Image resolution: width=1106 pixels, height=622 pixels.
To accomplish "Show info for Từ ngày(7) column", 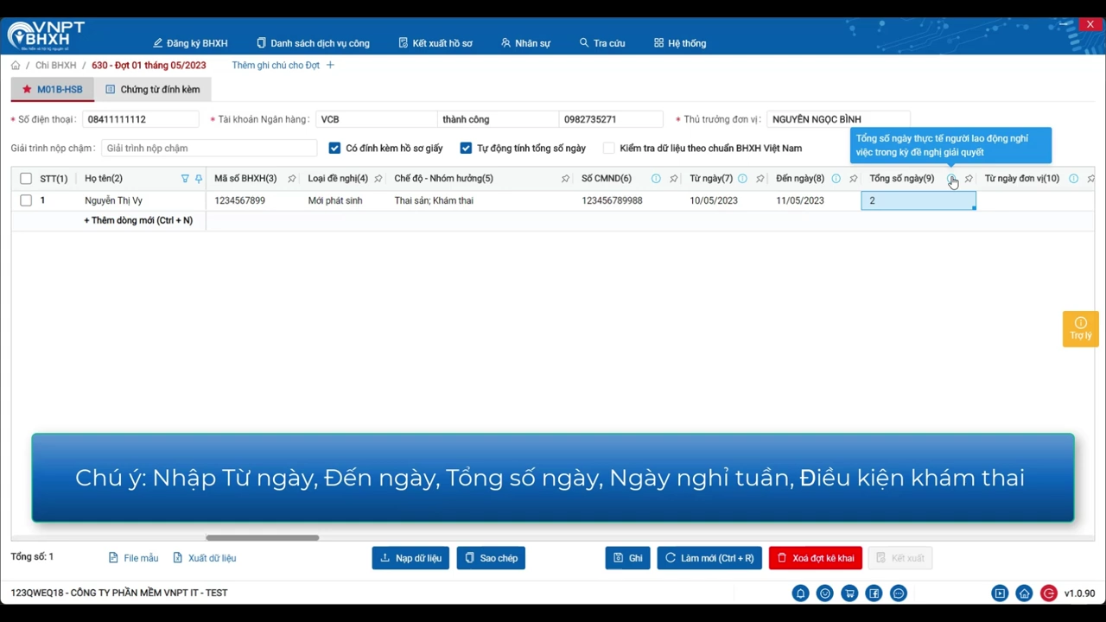I will [x=742, y=179].
